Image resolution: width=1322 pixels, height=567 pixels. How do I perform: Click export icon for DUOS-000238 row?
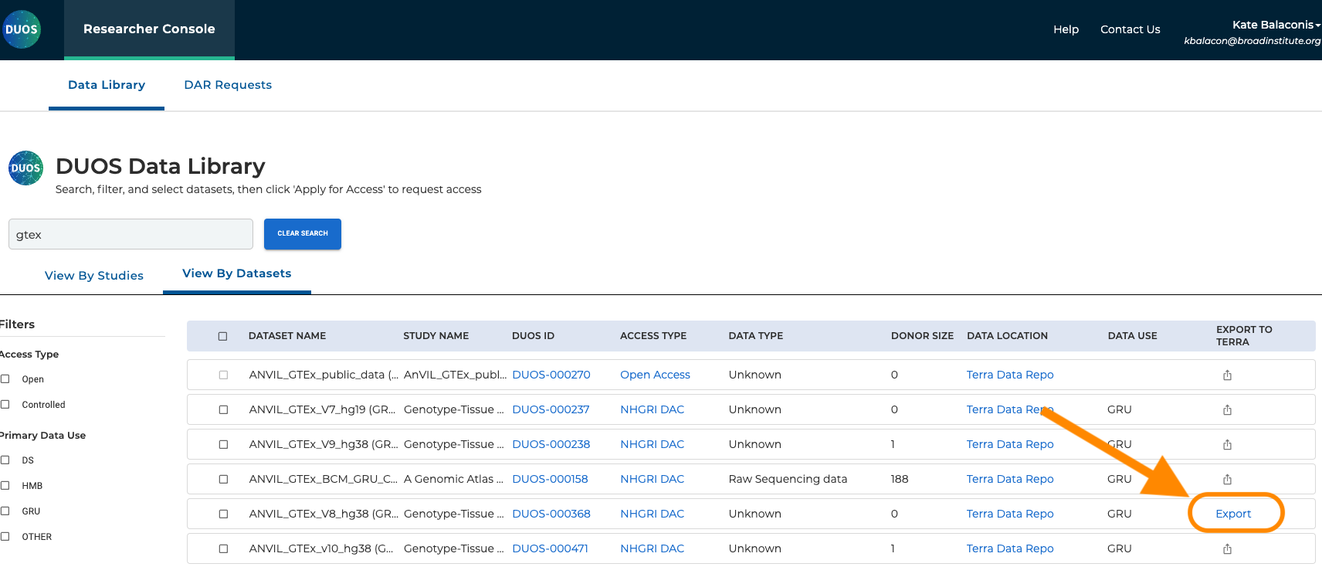[x=1227, y=444]
